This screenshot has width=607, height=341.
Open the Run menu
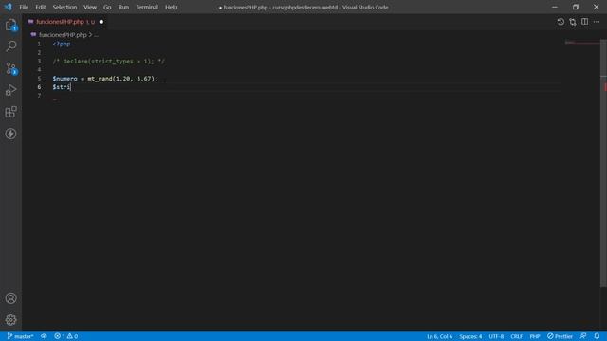coord(123,7)
